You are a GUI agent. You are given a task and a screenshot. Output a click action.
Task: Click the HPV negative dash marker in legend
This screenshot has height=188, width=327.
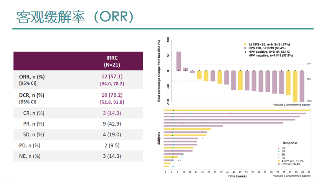pyautogui.click(x=245, y=56)
